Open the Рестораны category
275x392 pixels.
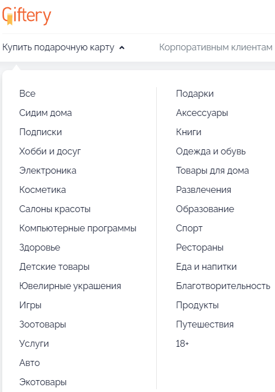200,248
